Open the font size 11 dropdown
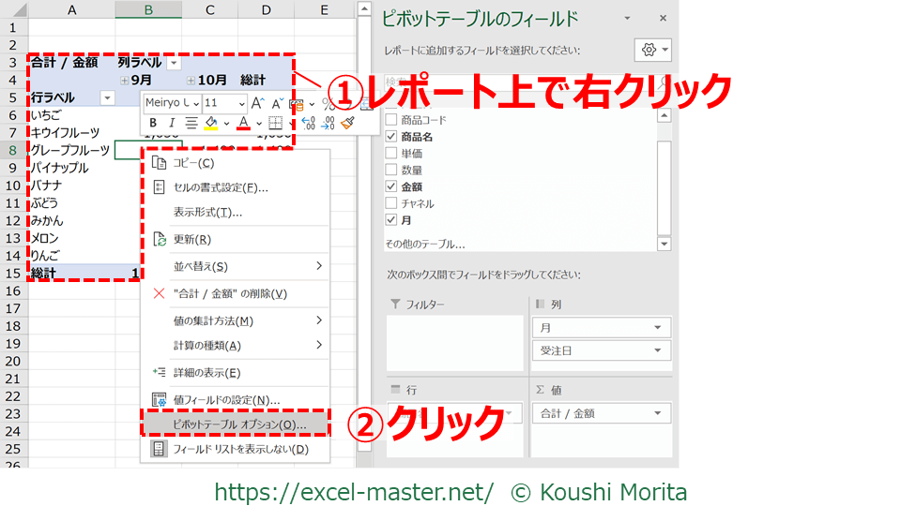The height and width of the screenshot is (506, 901). pos(241,103)
